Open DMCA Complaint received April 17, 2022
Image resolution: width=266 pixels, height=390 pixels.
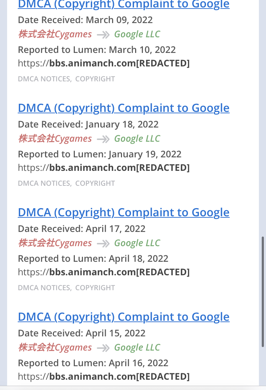coord(124,212)
